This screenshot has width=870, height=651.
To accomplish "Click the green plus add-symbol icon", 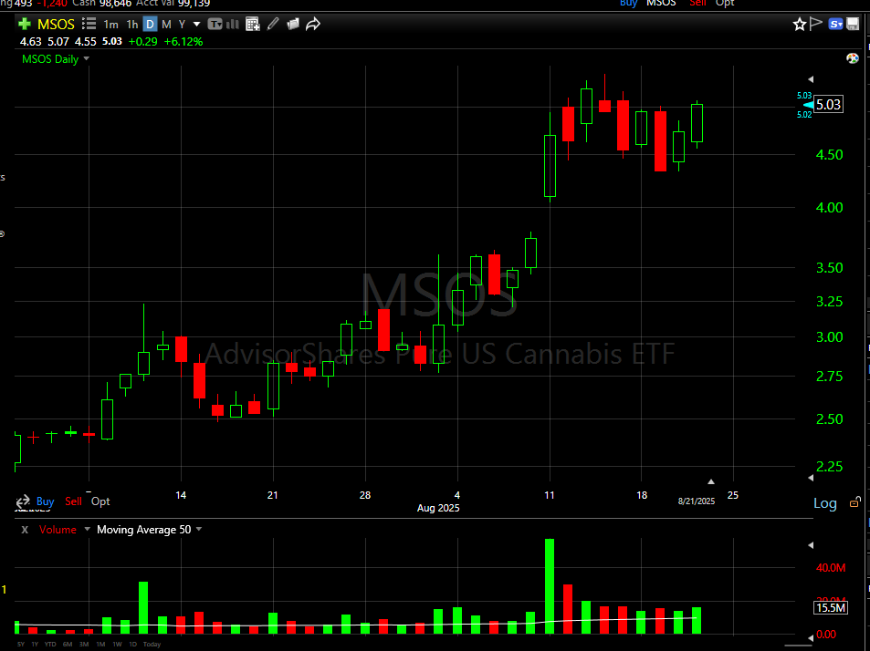I will point(25,25).
